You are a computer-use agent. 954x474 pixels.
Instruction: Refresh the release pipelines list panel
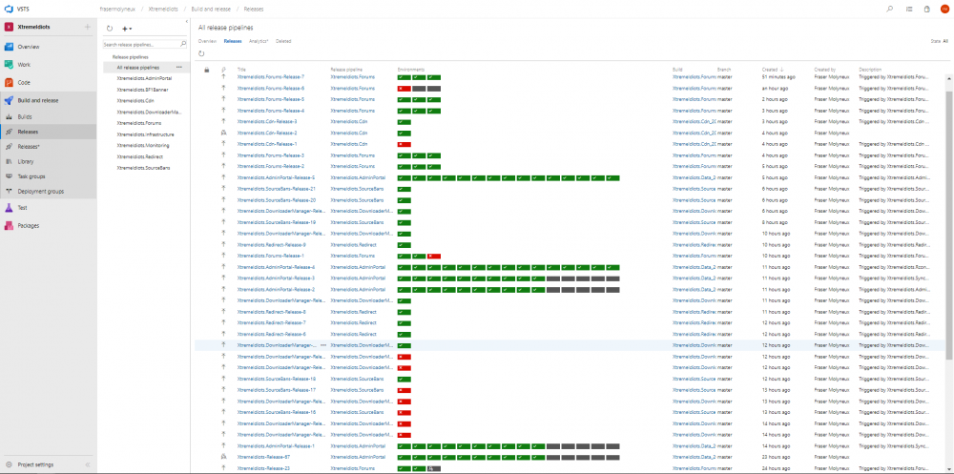click(x=110, y=29)
